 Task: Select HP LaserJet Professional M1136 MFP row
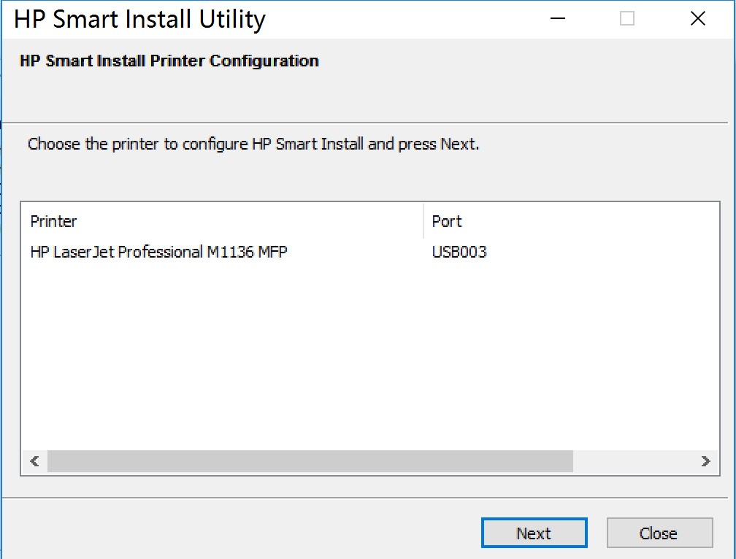point(370,252)
